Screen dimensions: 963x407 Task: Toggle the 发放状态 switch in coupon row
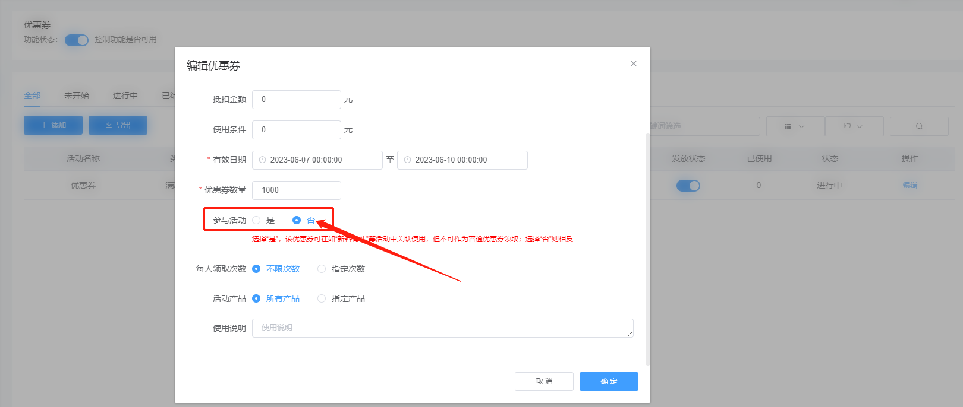click(x=688, y=186)
